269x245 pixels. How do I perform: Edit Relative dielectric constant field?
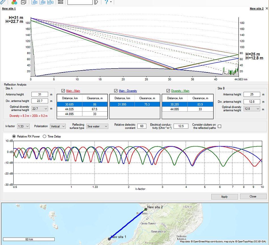tap(142, 126)
